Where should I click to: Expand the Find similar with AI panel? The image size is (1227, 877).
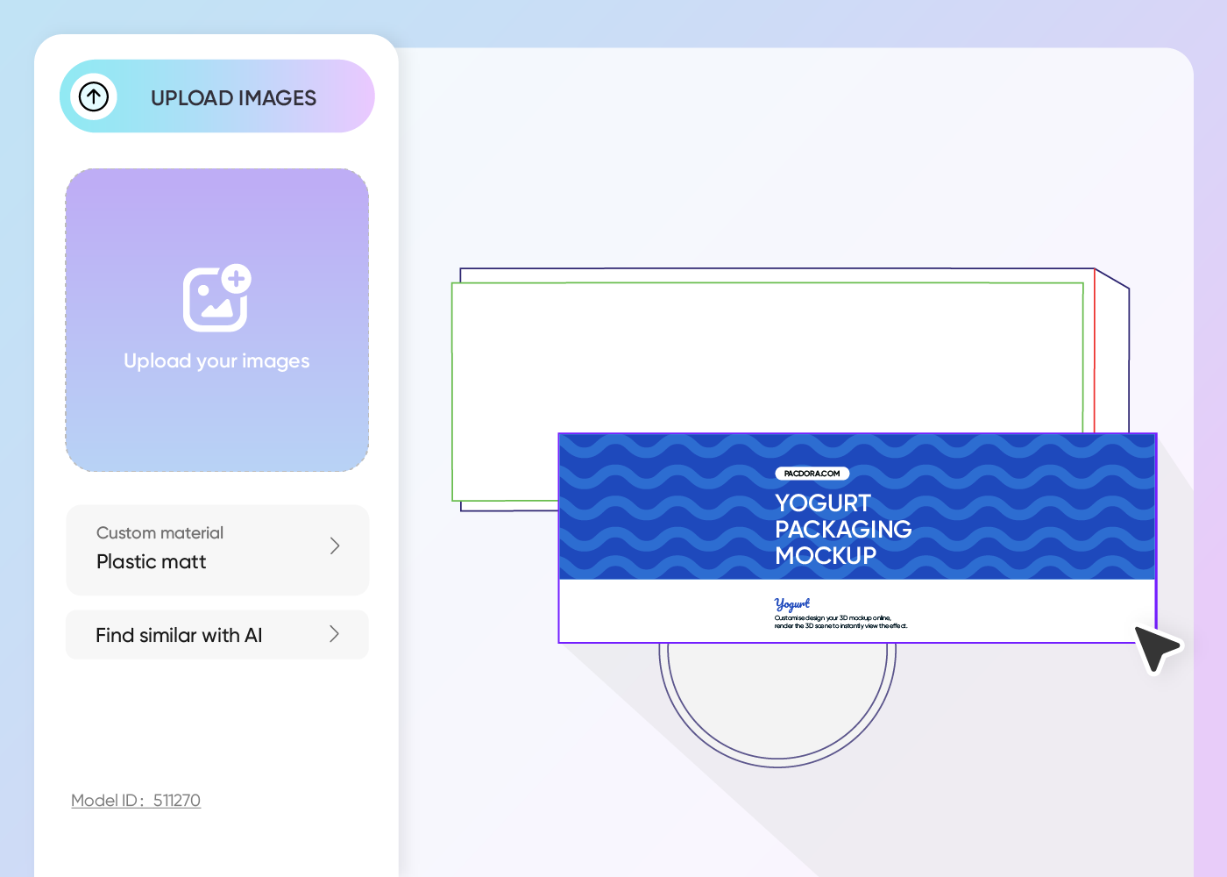[216, 634]
